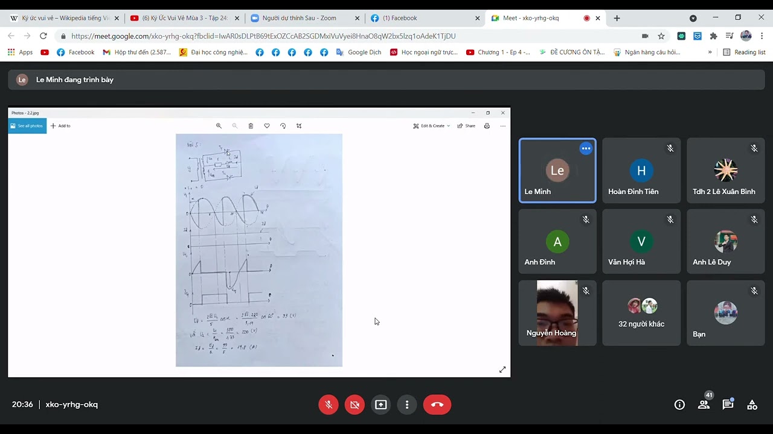Toggle fullscreen arrows in Photos window
This screenshot has width=773, height=434.
[x=502, y=370]
